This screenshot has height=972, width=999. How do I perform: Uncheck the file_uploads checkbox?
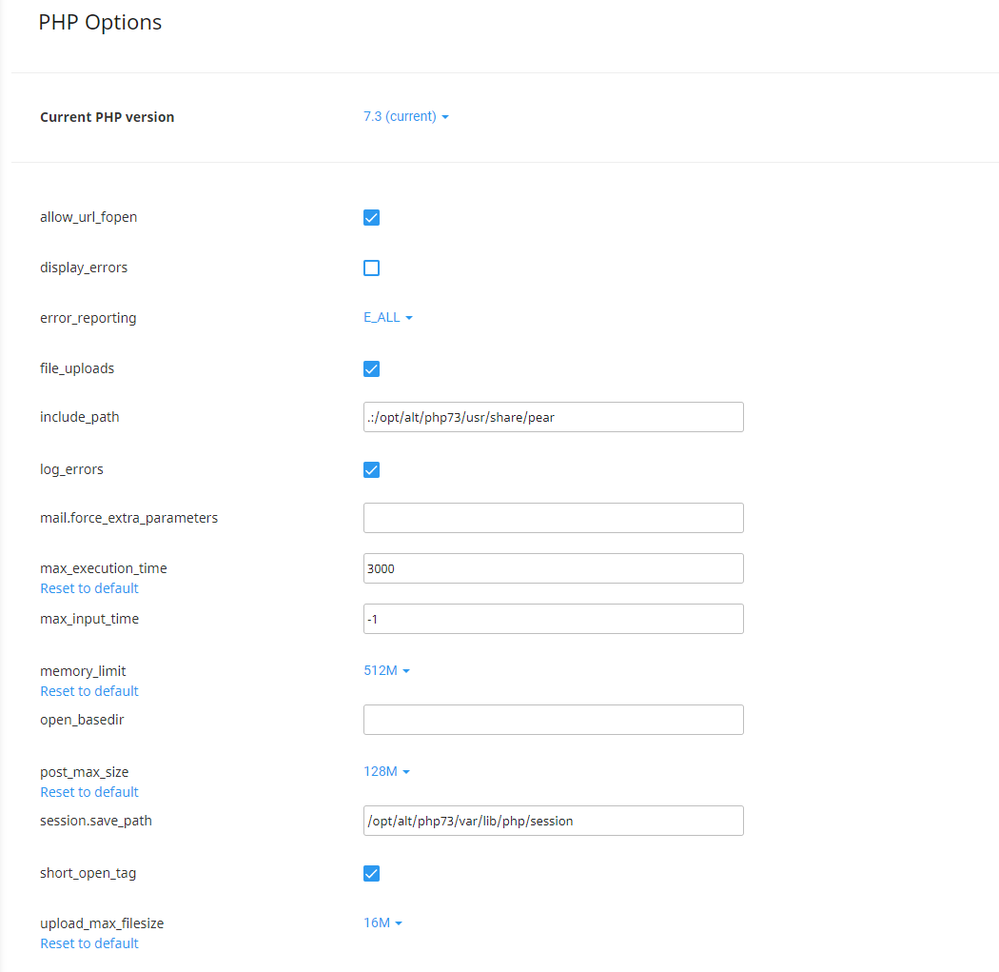pyautogui.click(x=371, y=369)
